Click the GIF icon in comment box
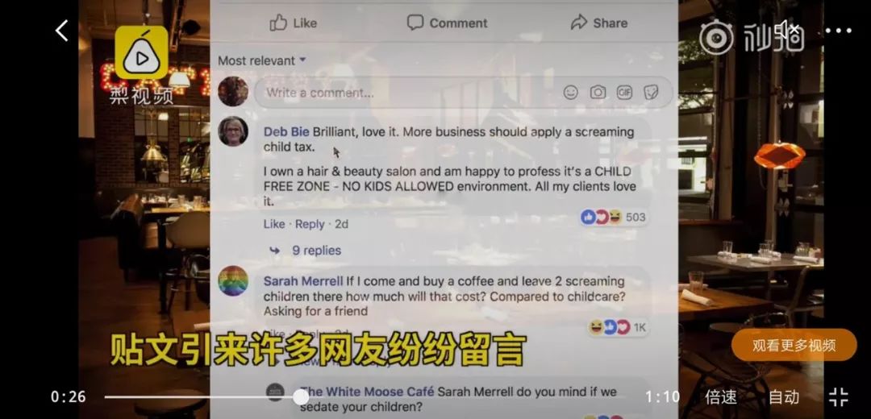Viewport: 871px width, 419px height. [624, 93]
